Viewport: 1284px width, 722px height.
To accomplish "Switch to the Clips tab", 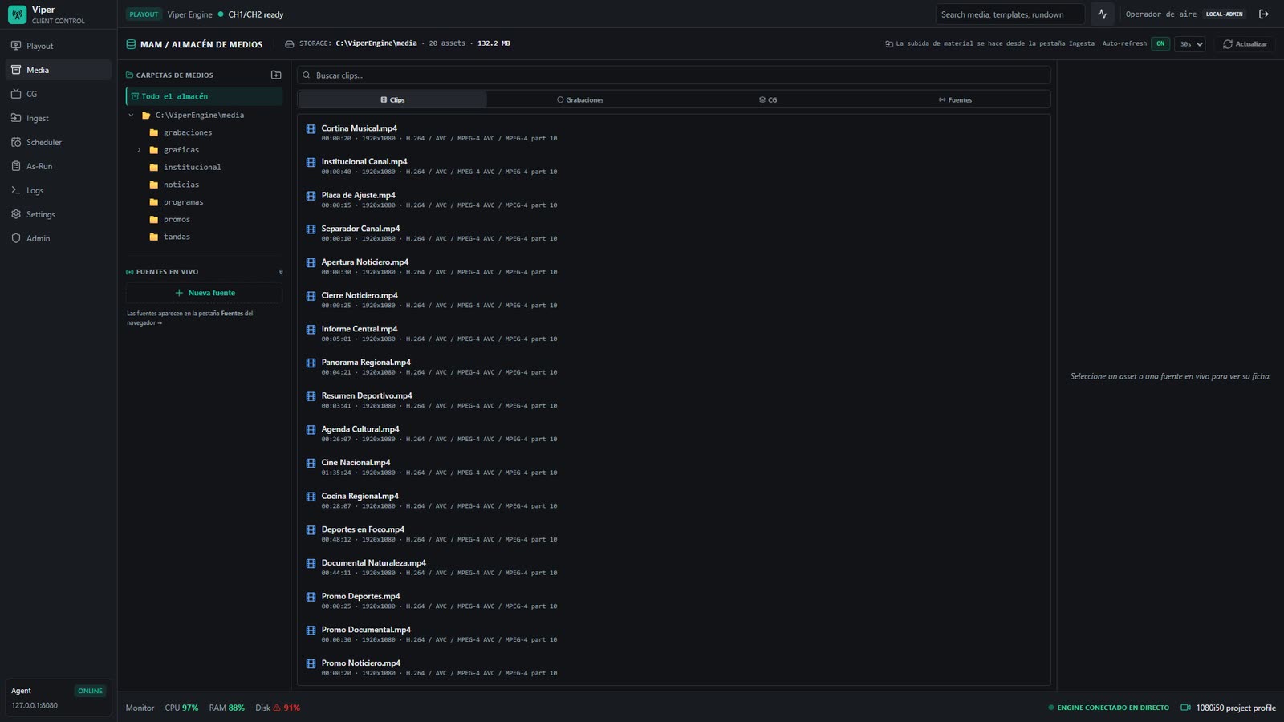I will (x=392, y=99).
